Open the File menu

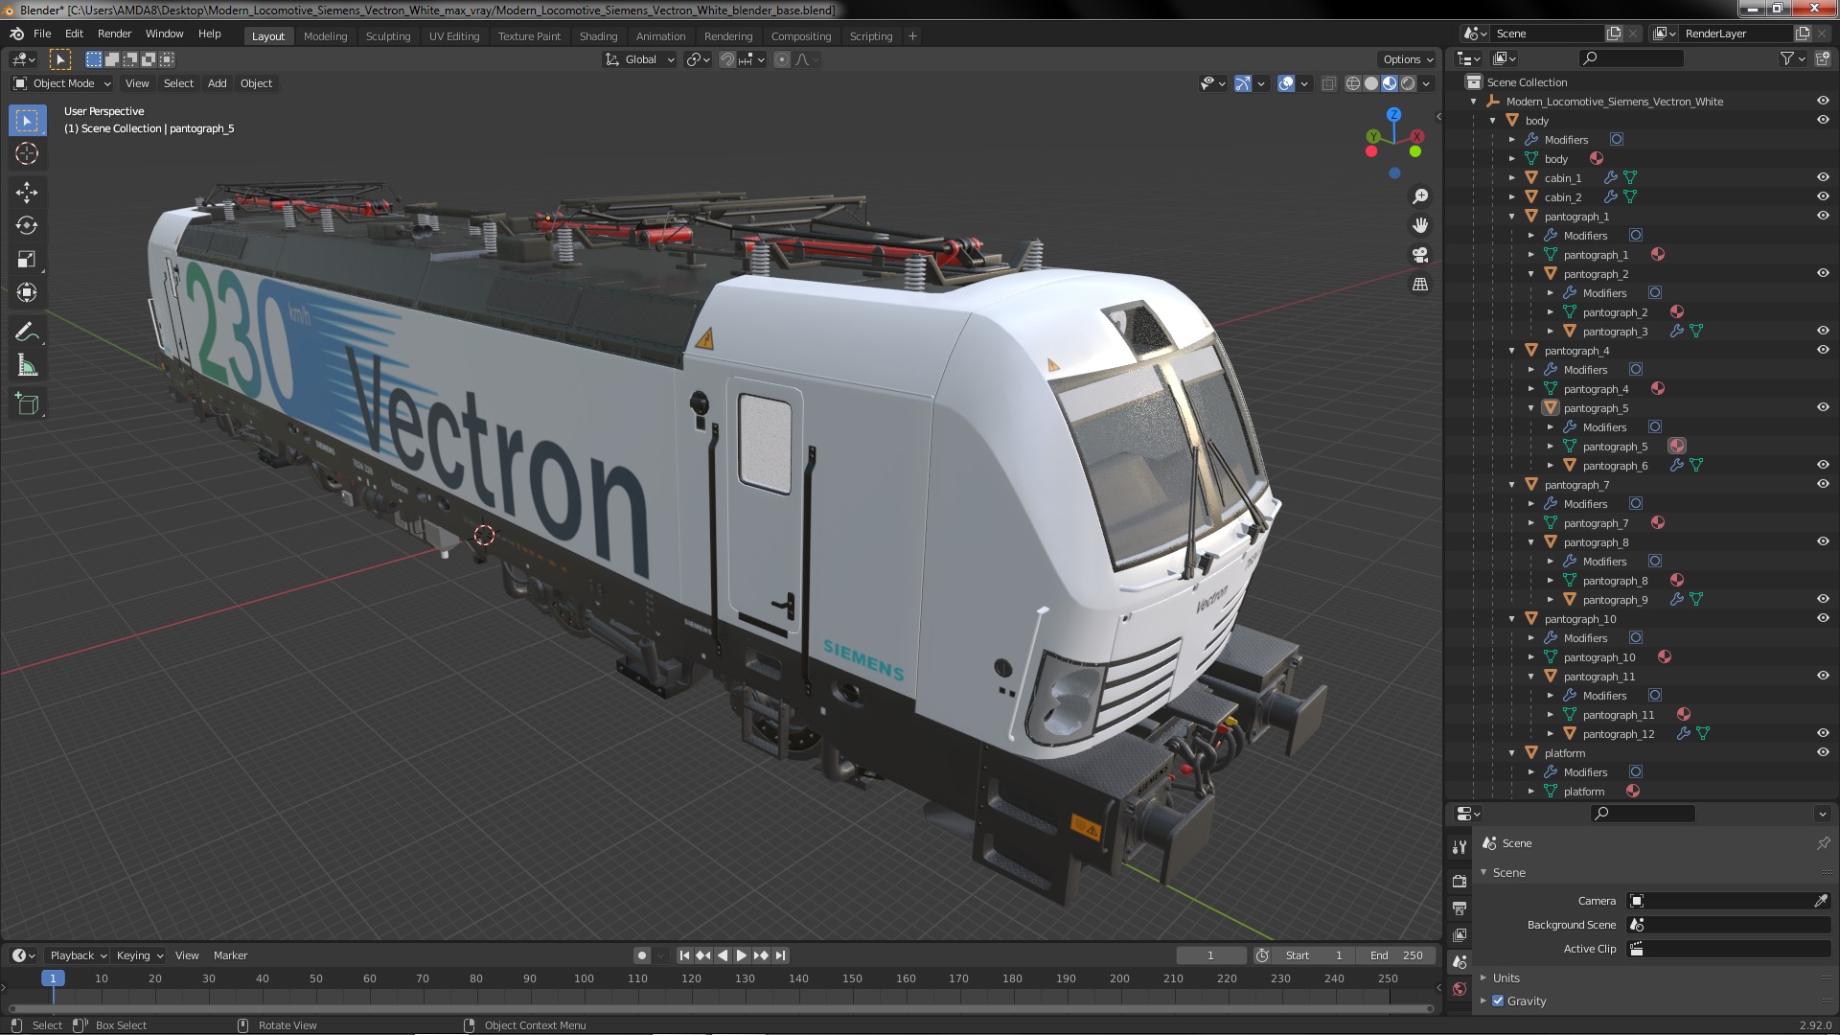(42, 34)
